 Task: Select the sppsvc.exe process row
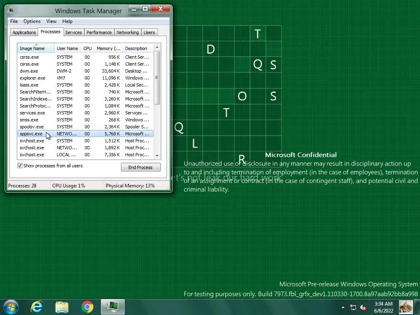[85, 134]
